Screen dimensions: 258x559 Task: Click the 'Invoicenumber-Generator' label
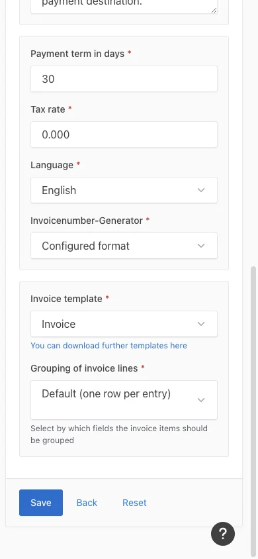coord(87,221)
